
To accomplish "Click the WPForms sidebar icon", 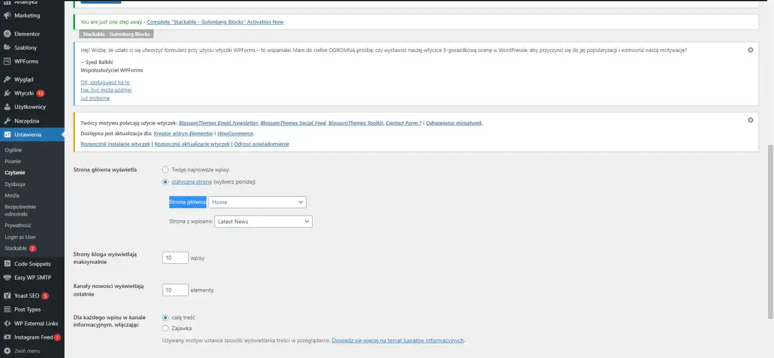I will pos(7,62).
